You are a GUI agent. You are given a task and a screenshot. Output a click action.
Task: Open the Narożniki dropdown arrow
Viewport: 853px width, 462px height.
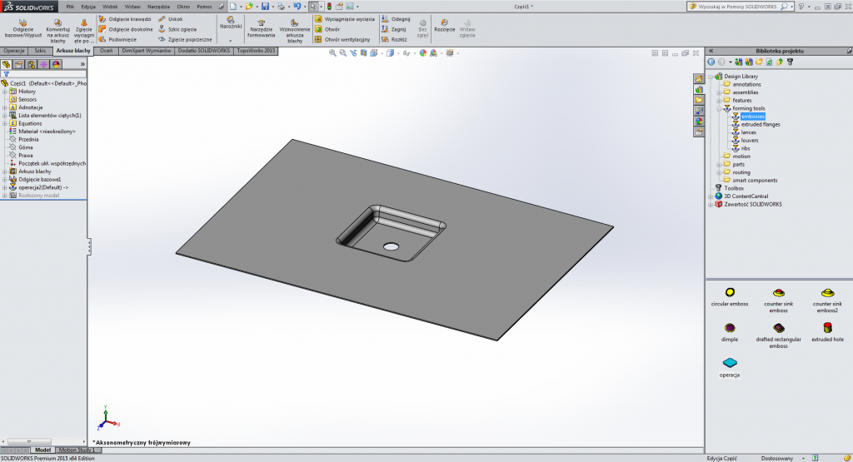click(231, 39)
